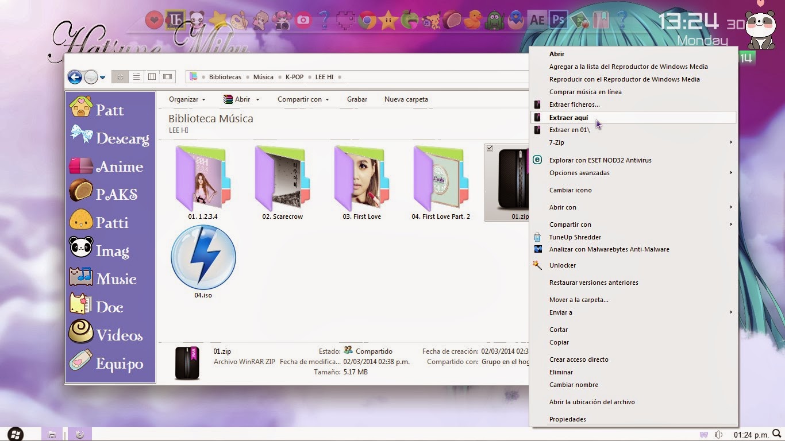Image resolution: width=785 pixels, height=441 pixels.
Task: Expand the Enviar a submenu
Action: (633, 312)
